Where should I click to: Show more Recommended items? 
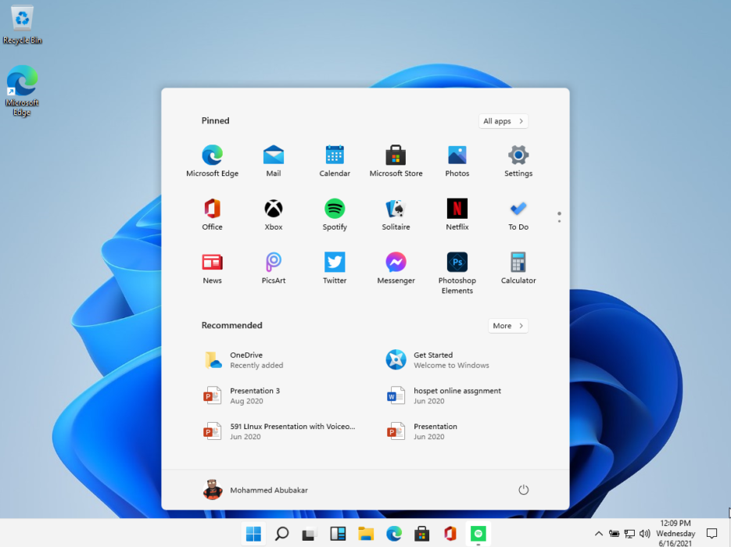click(507, 325)
